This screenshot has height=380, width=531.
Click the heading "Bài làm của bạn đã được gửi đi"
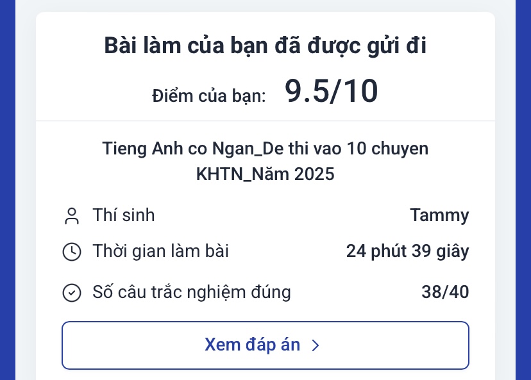[x=265, y=47]
